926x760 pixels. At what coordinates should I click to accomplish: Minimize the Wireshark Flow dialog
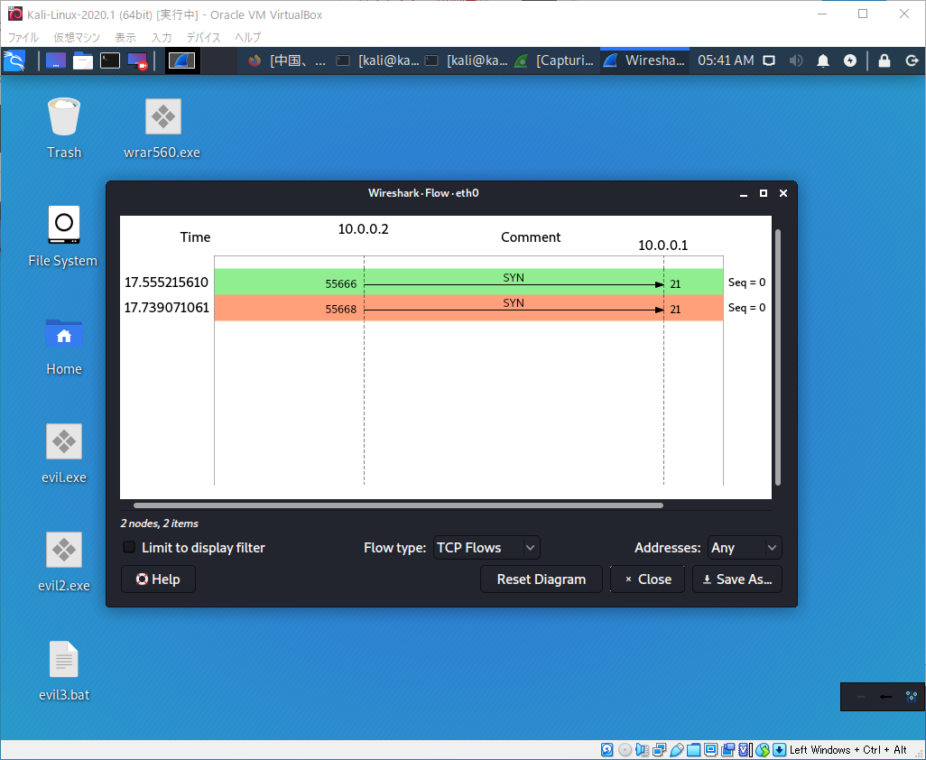click(x=744, y=194)
